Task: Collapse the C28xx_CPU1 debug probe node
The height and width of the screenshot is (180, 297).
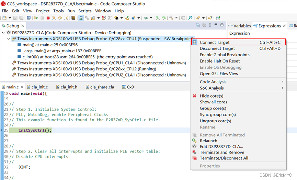Action: click(9, 39)
